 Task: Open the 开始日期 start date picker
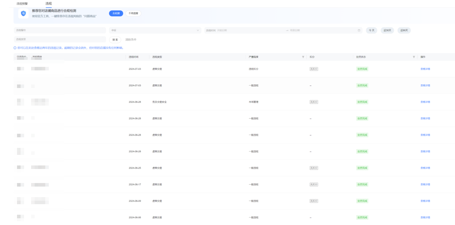click(235, 31)
